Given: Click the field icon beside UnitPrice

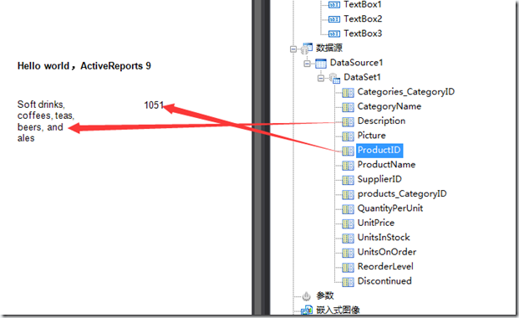Looking at the screenshot, I should point(348,223).
